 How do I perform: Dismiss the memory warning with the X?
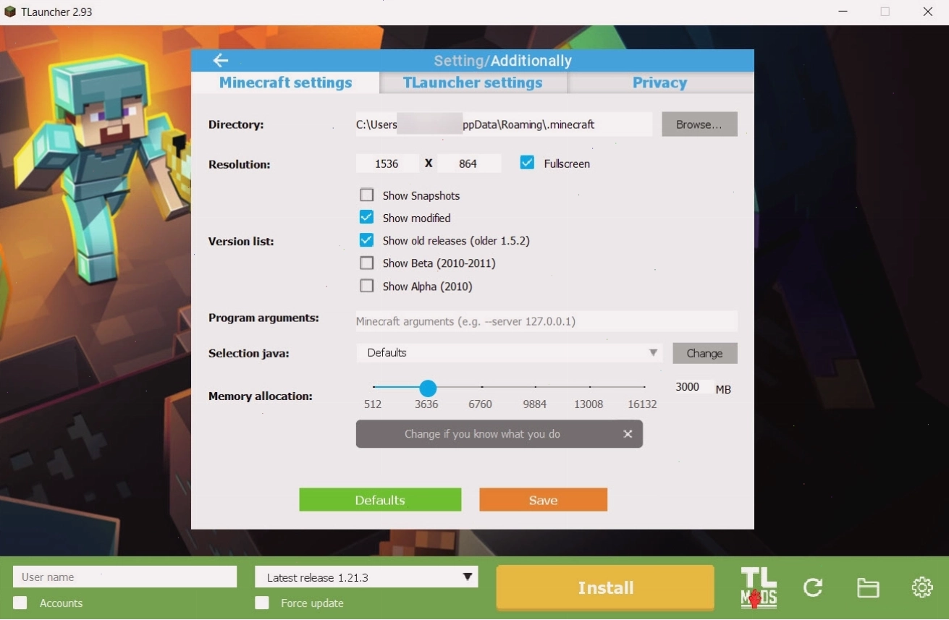coord(628,434)
